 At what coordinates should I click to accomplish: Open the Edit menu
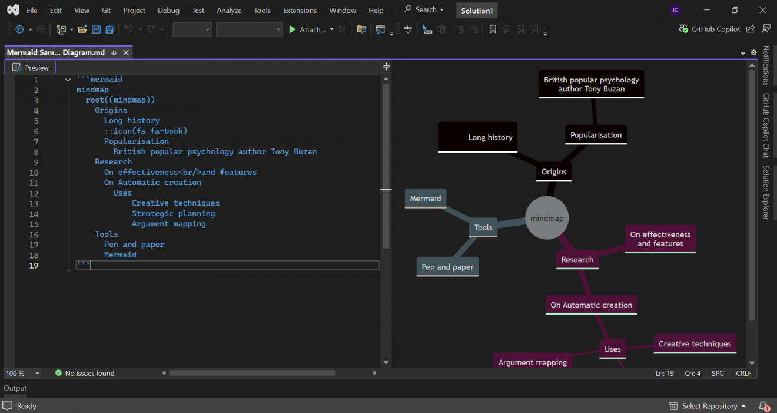click(x=56, y=11)
